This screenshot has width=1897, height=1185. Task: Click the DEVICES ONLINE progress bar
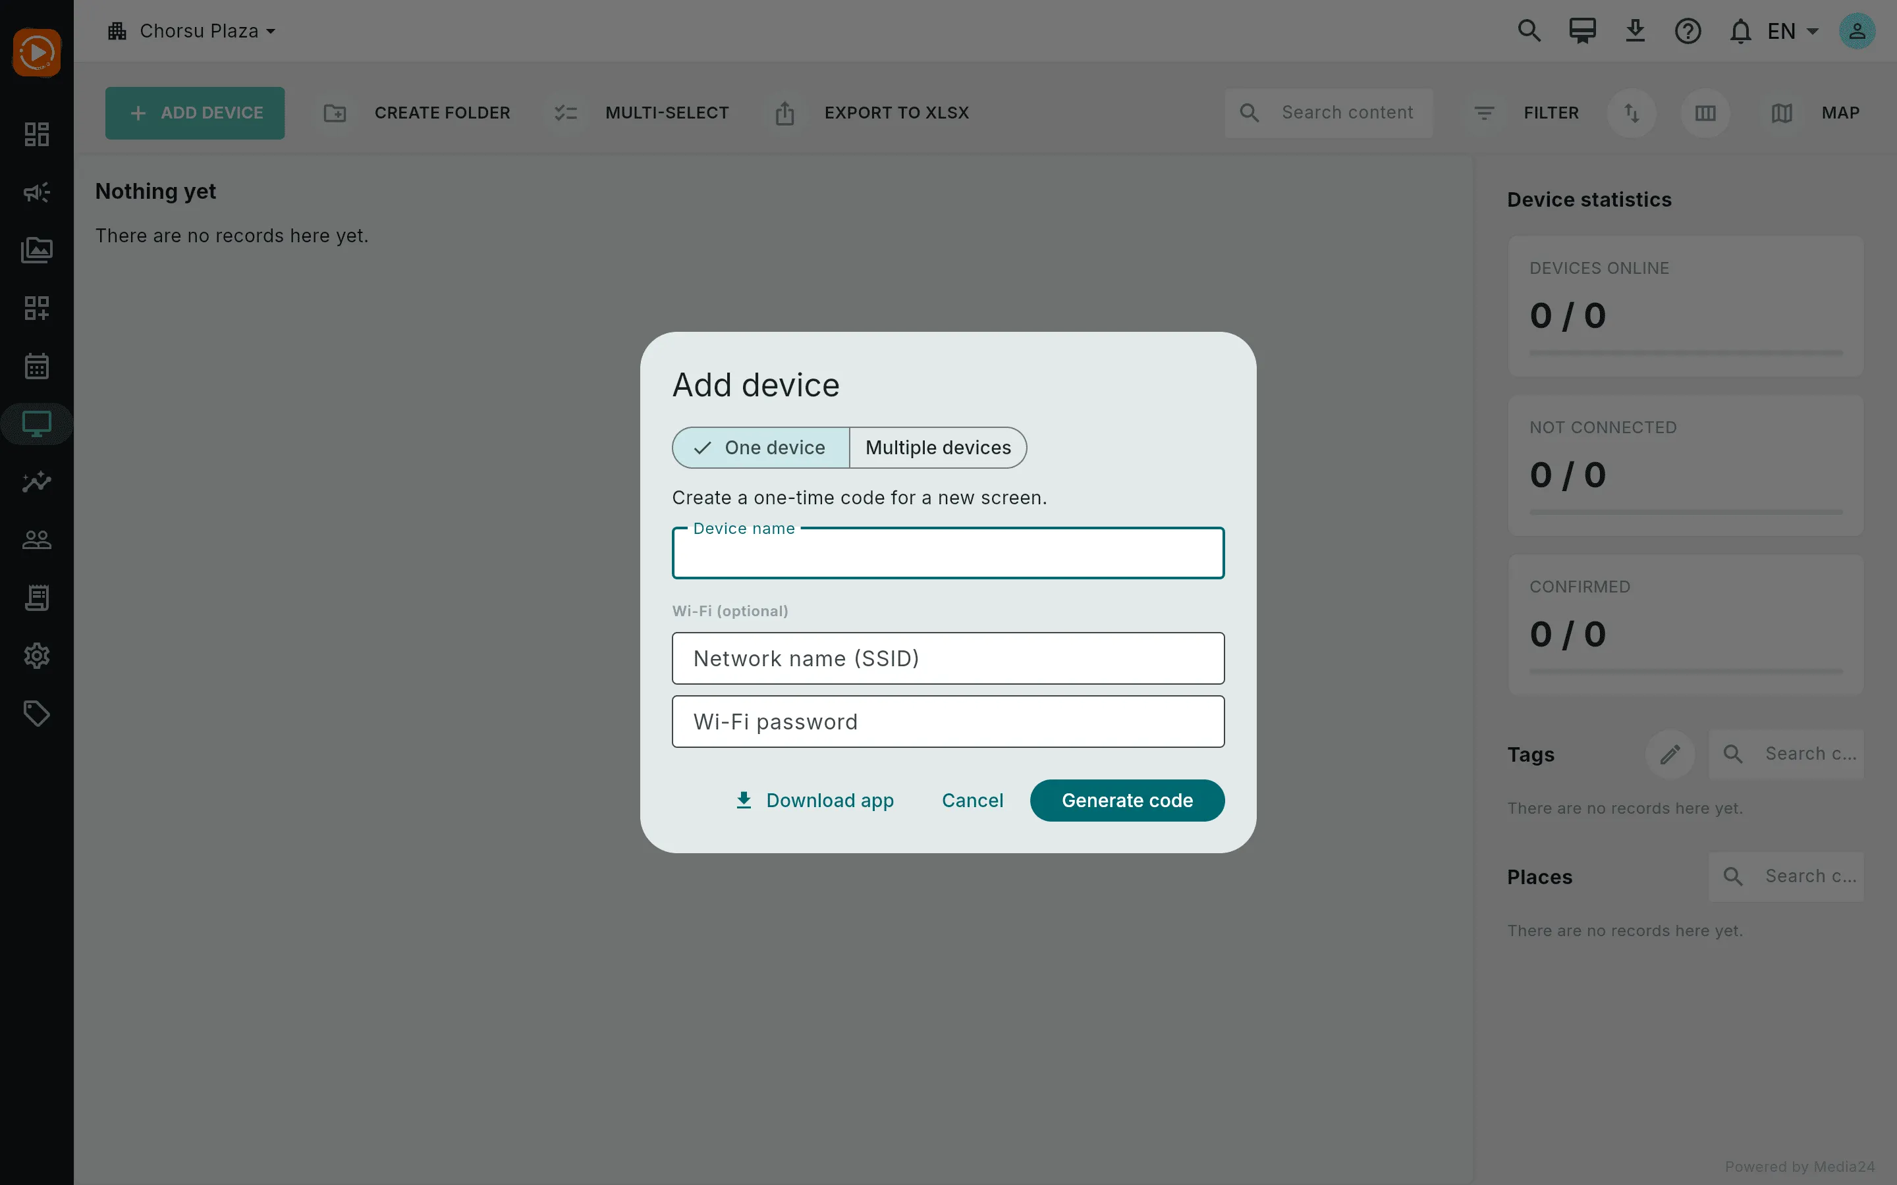pyautogui.click(x=1686, y=354)
